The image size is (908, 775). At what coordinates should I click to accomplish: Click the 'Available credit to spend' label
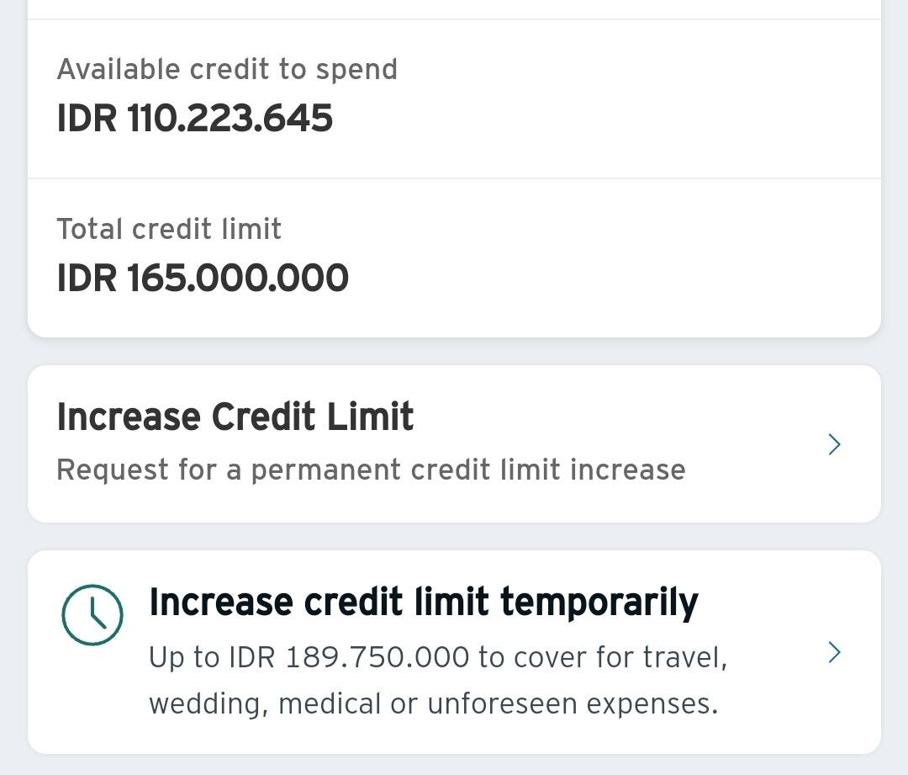coord(227,69)
